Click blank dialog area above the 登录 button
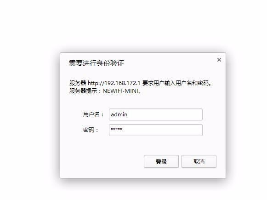Screen dimensions: 267x200 click(x=161, y=146)
